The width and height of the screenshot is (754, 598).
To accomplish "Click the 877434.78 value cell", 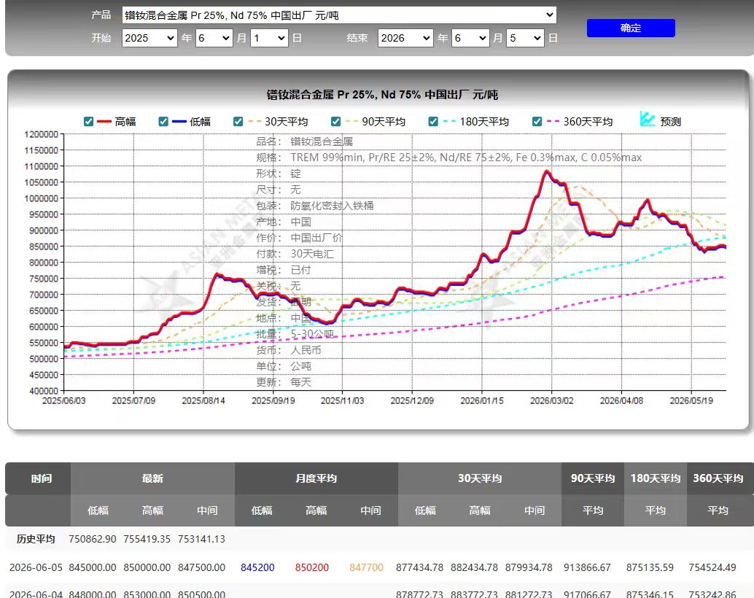I will (x=420, y=567).
